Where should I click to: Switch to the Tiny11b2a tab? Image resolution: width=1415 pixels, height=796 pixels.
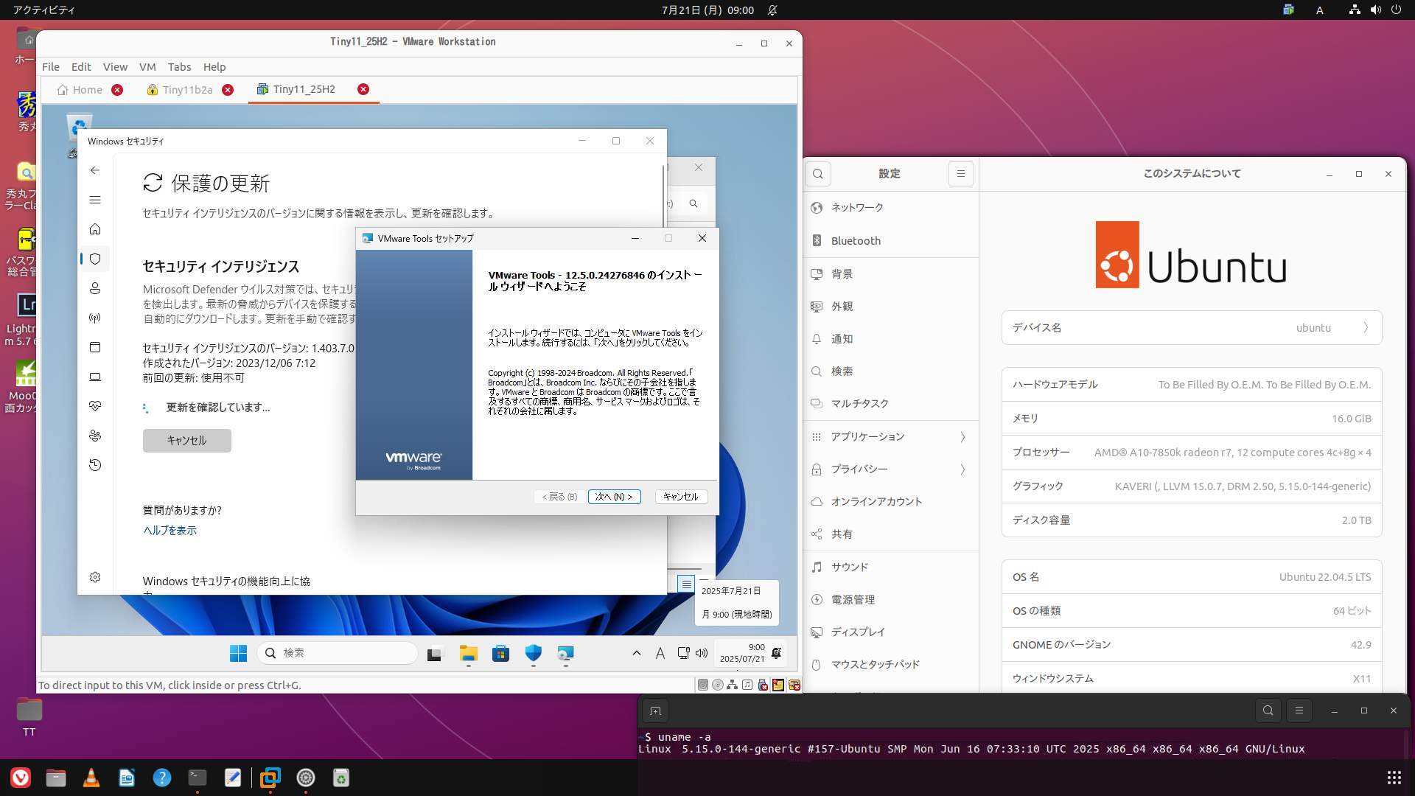point(188,90)
